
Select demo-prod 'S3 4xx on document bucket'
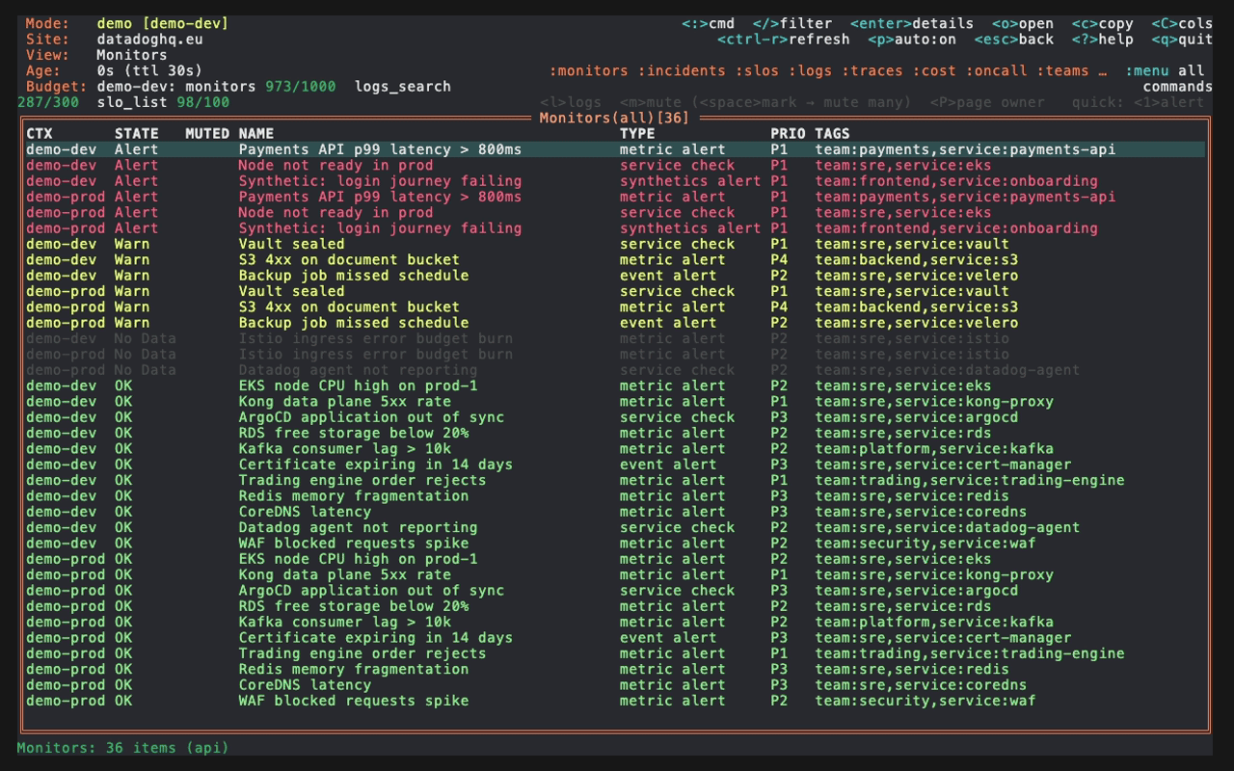pos(615,306)
